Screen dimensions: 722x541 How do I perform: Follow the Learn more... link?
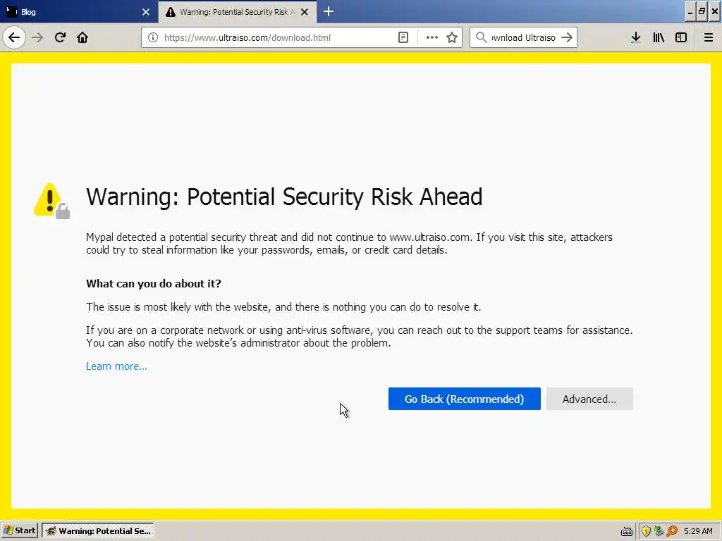point(116,366)
